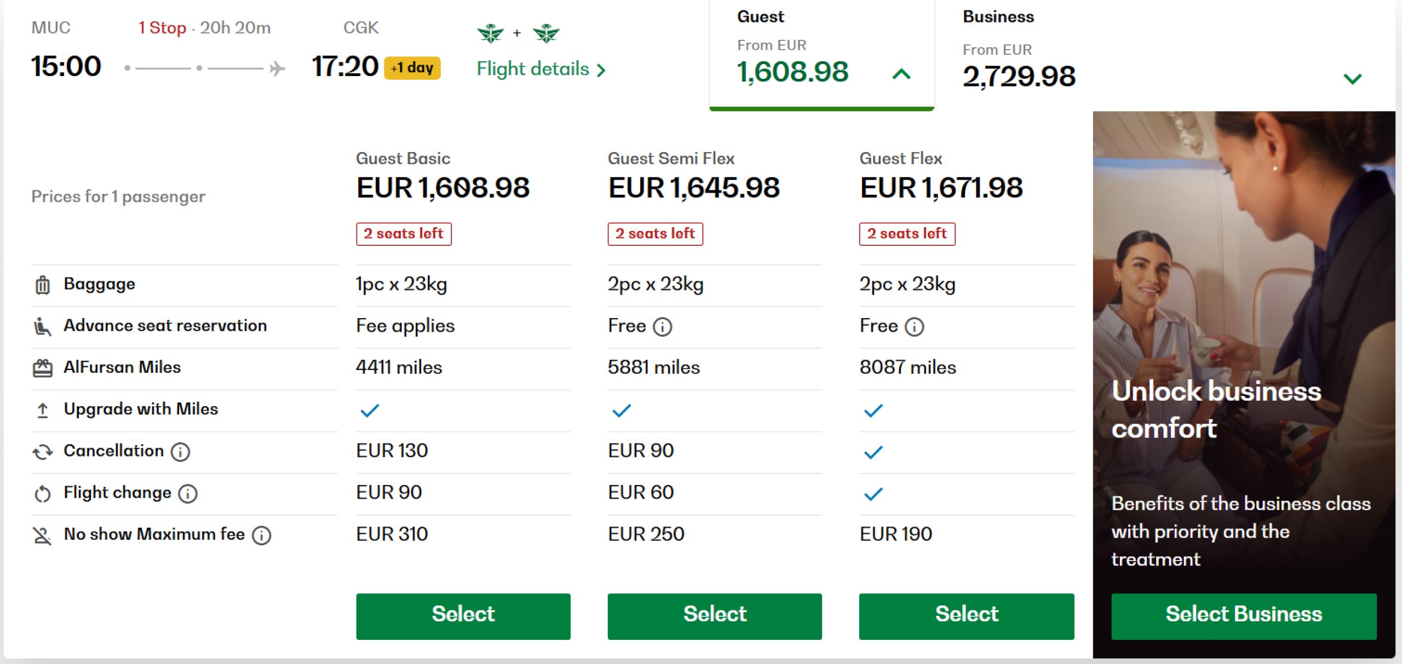Screen dimensions: 1402x664
Task: Click the 1 Stop label
Action: tap(162, 28)
